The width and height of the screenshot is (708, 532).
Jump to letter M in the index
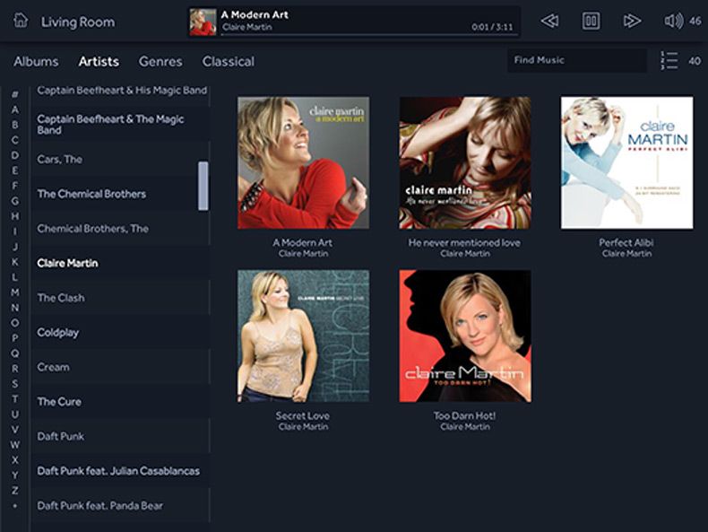click(x=15, y=292)
